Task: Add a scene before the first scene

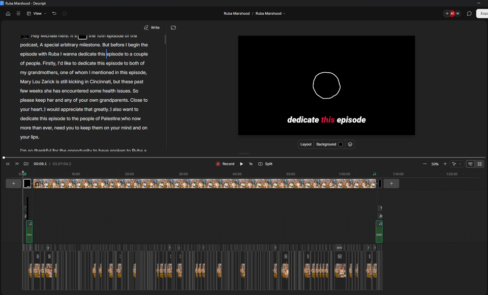Action: (14, 184)
